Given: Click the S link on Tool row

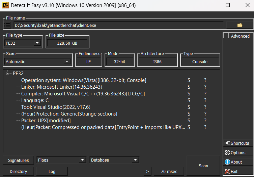Looking at the screenshot, I should click(x=189, y=107).
